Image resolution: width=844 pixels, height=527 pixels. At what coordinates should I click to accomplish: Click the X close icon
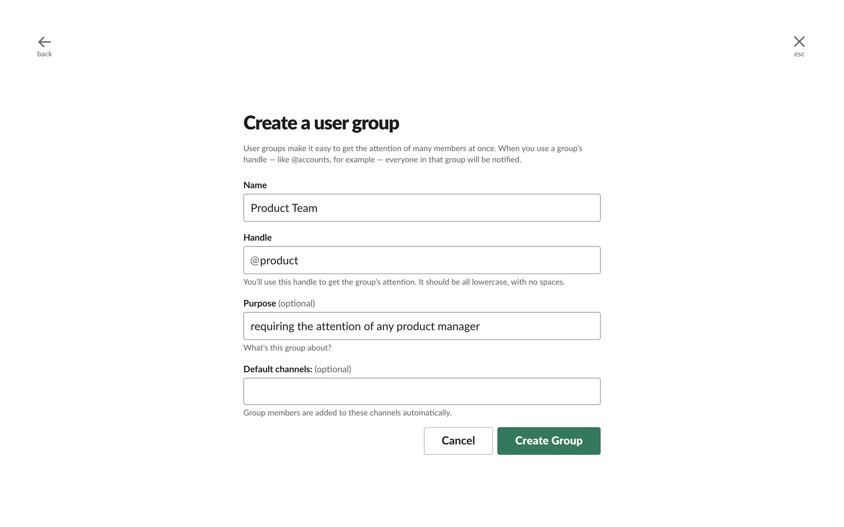(x=799, y=42)
